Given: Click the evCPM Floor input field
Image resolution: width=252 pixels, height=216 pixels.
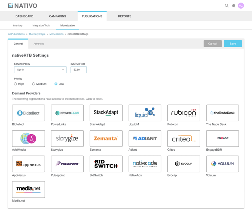Looking at the screenshot, I should click(x=79, y=70).
